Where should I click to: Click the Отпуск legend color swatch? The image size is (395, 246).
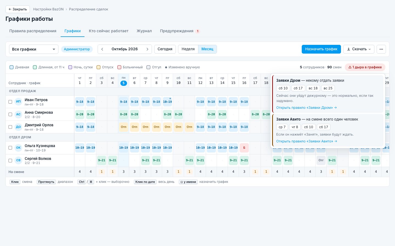click(98, 67)
